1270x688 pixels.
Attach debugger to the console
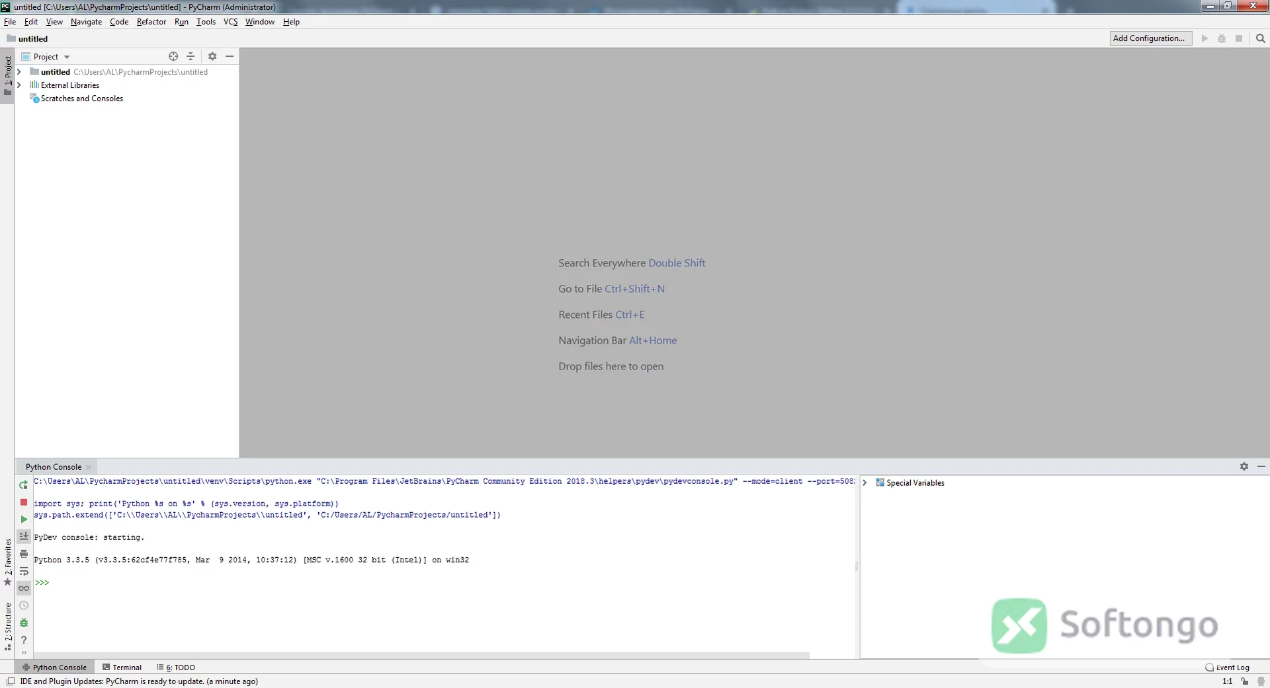coord(24,623)
